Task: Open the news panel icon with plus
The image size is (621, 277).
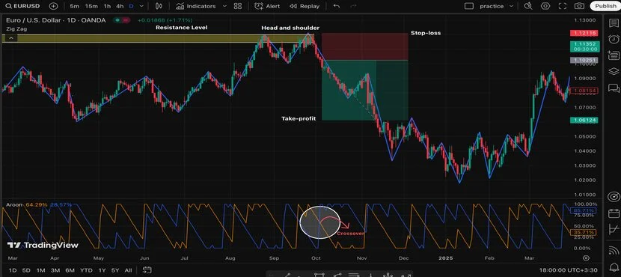Action: click(614, 55)
